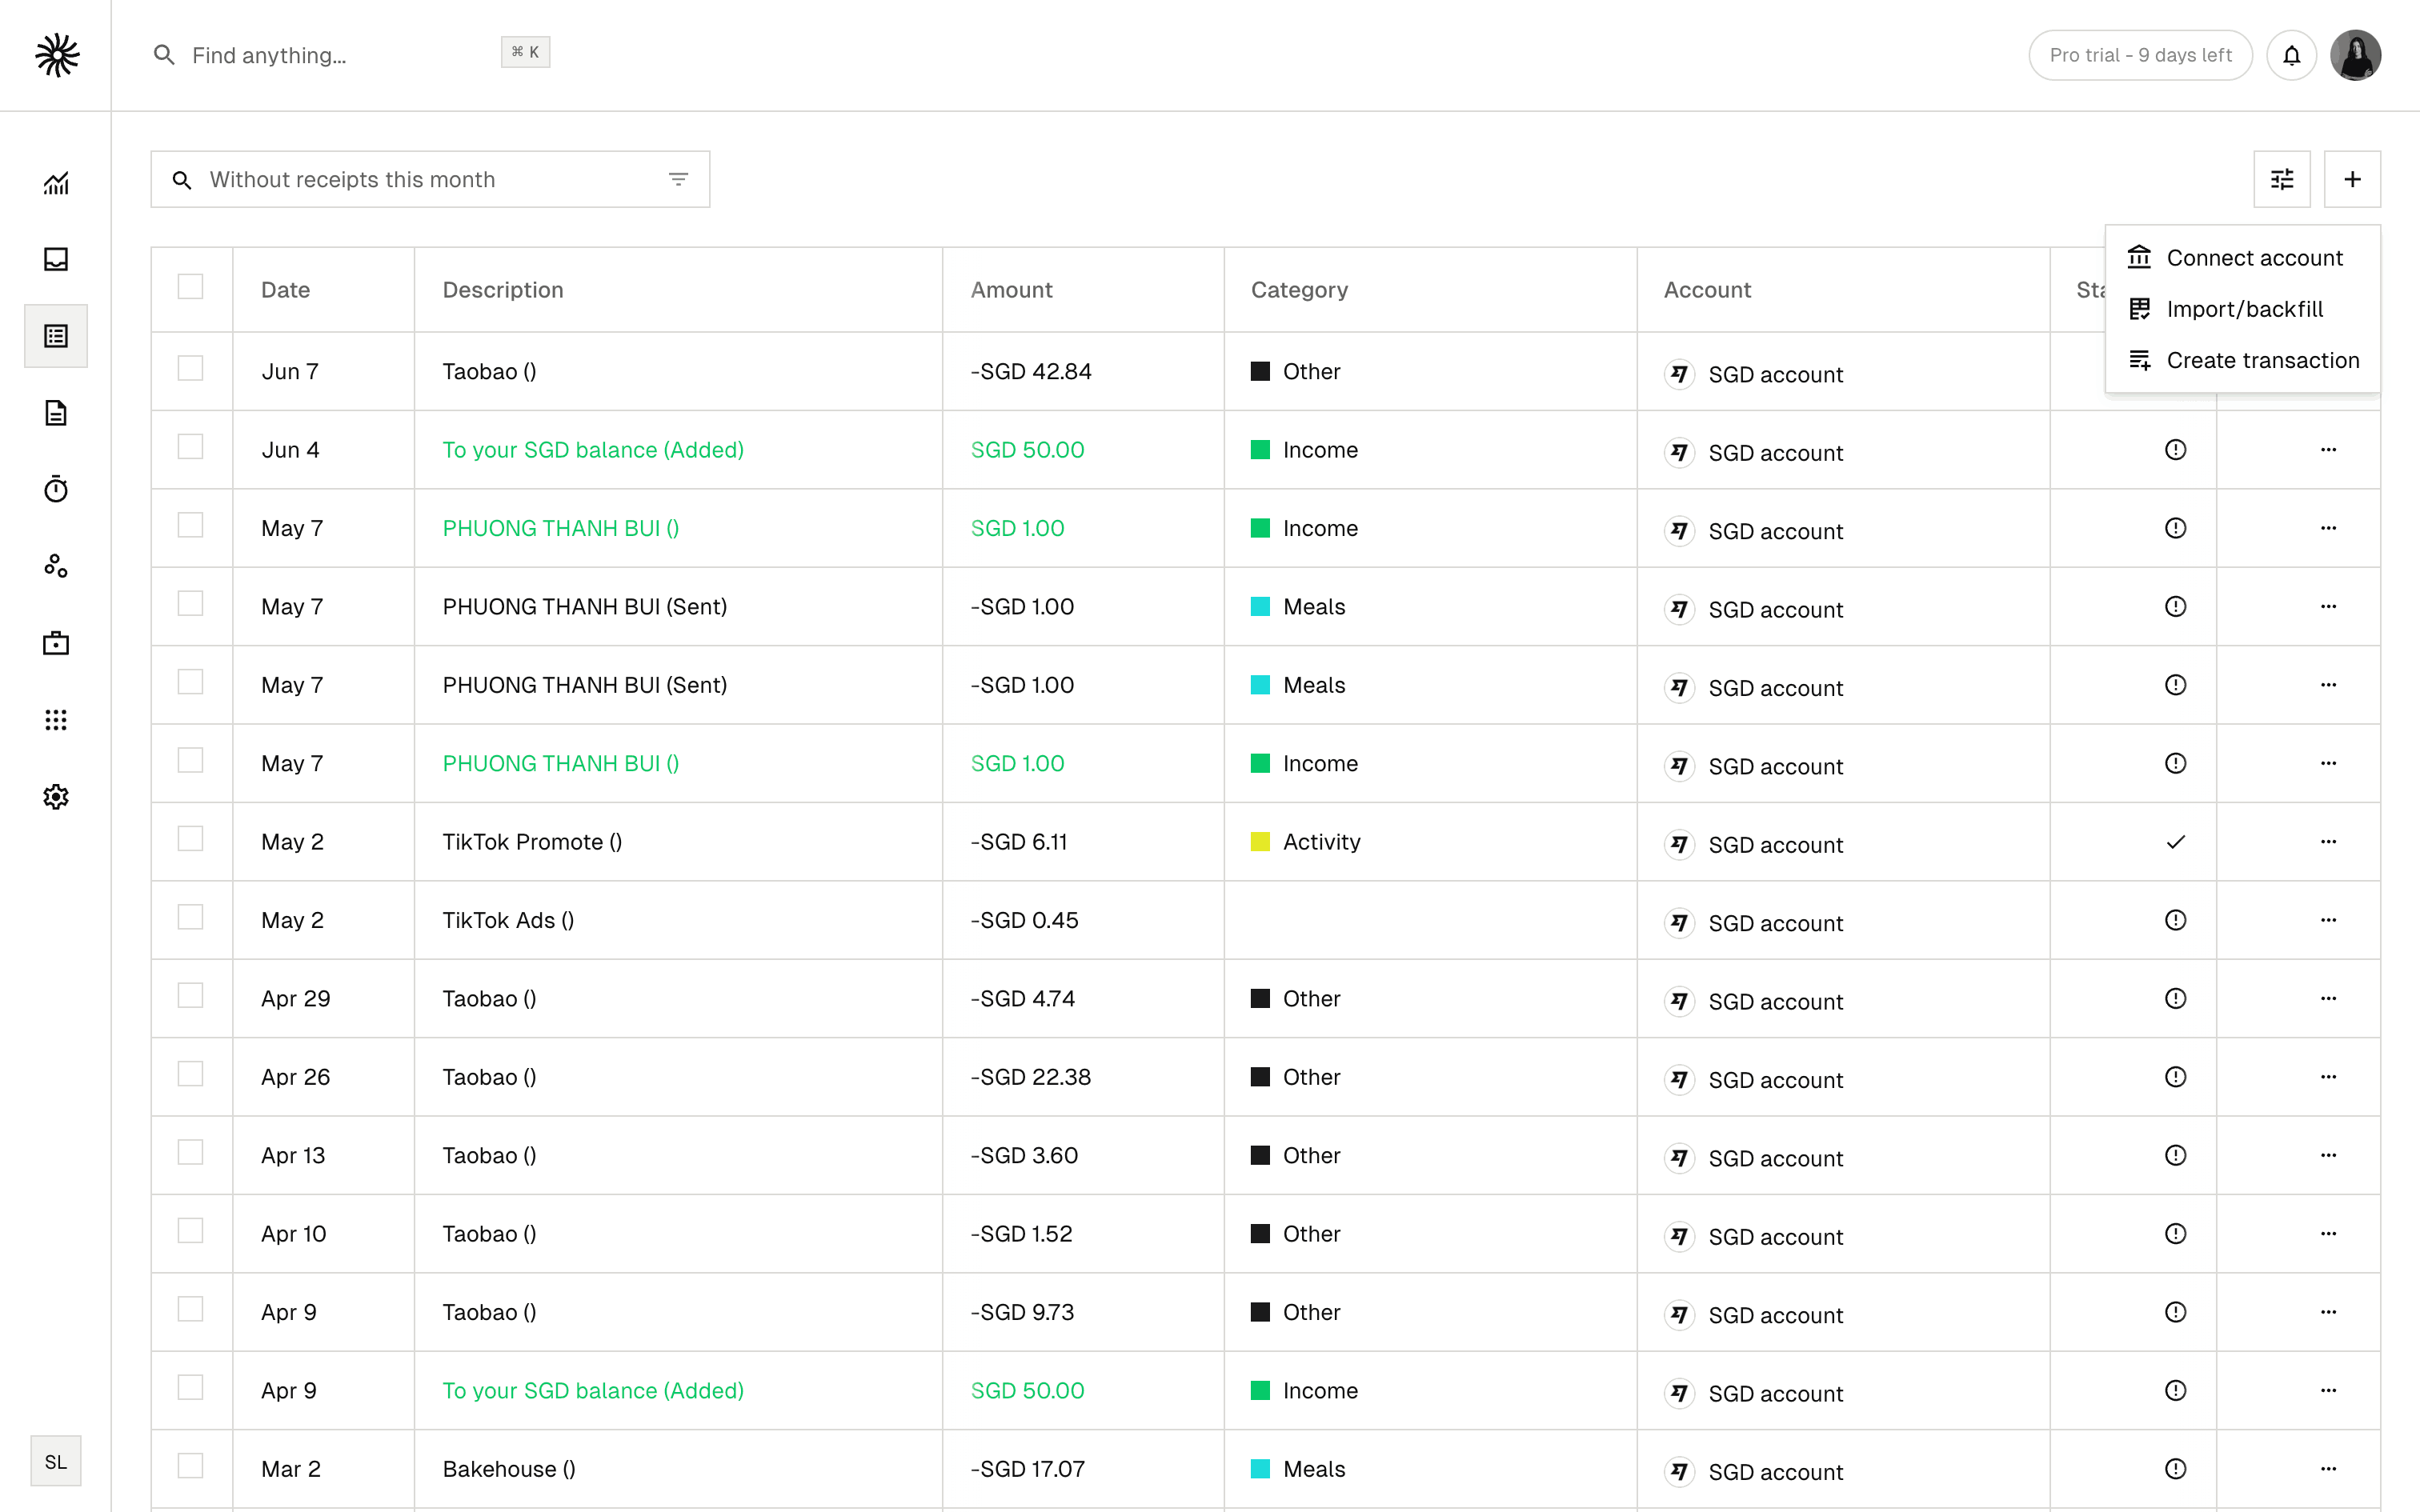
Task: Click the SL team switcher button
Action: coord(56,1461)
